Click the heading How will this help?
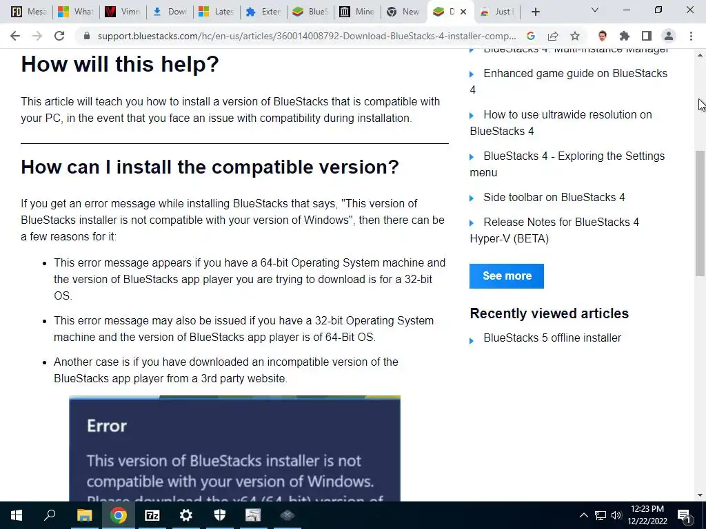The width and height of the screenshot is (706, 529). (120, 64)
